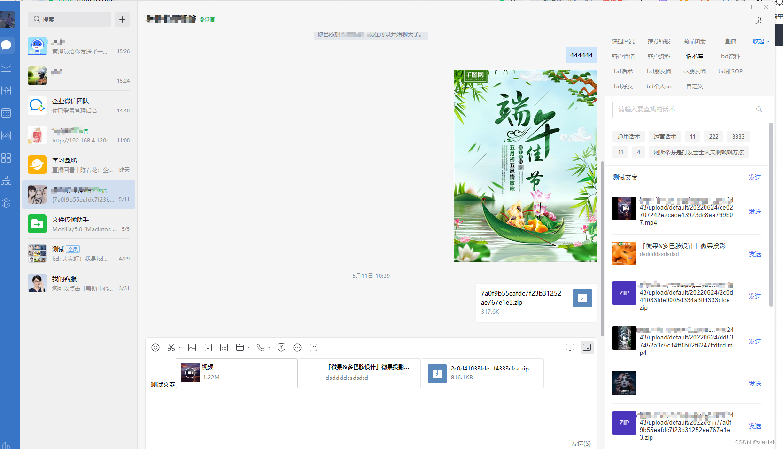
Task: Select the 3333 category tag
Action: point(738,137)
